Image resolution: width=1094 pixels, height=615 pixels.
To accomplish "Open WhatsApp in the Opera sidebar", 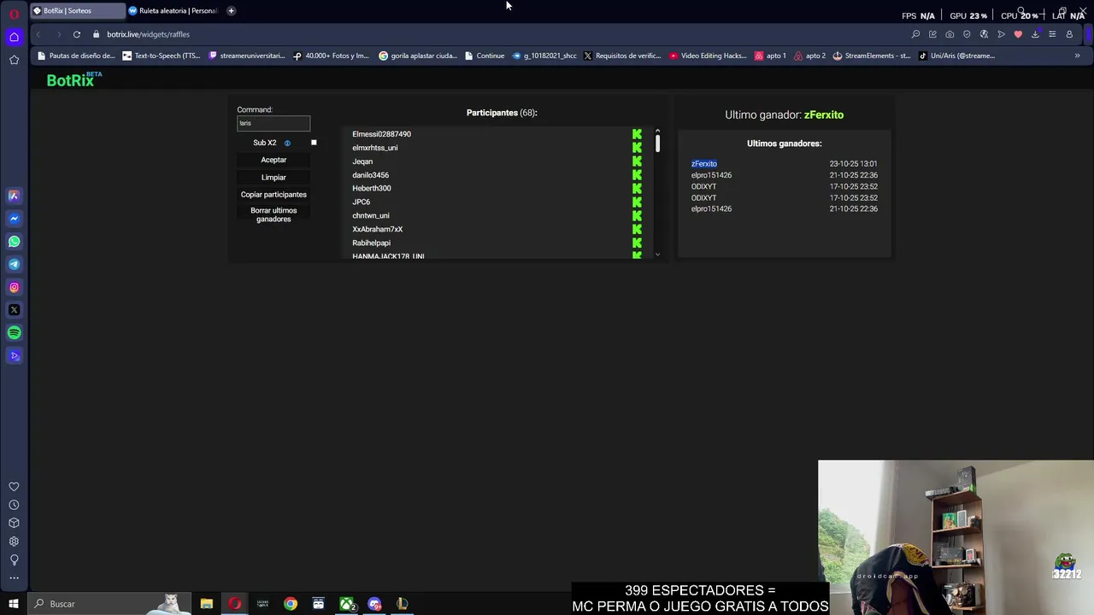I will click(14, 242).
